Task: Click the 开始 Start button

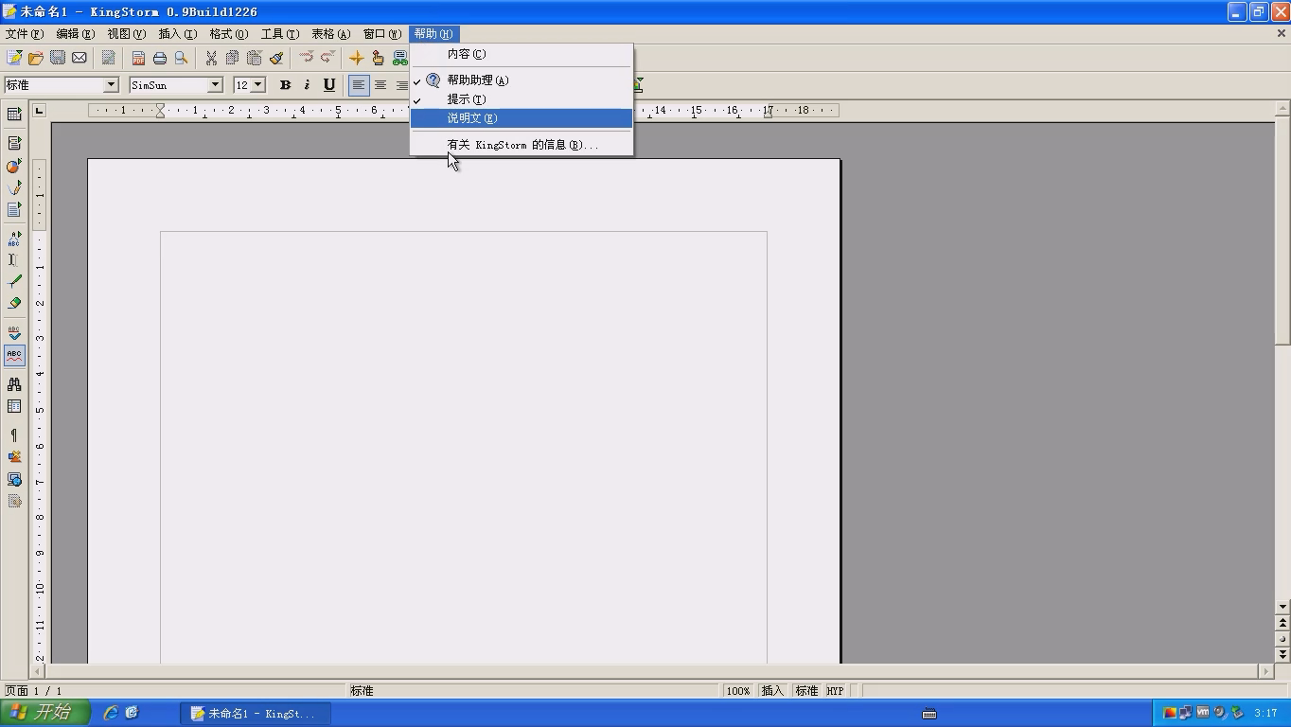Action: pos(44,713)
